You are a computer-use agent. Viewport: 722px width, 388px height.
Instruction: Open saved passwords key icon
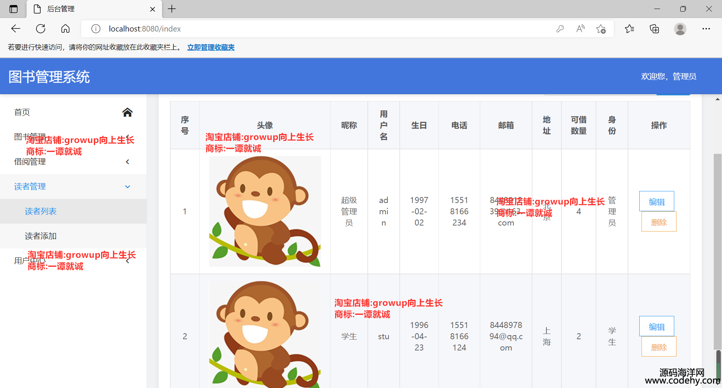tap(560, 29)
